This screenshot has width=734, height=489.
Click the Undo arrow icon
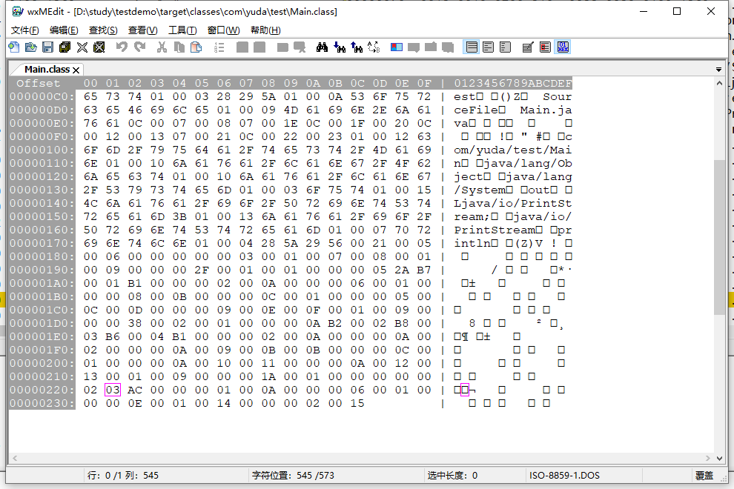pos(122,47)
